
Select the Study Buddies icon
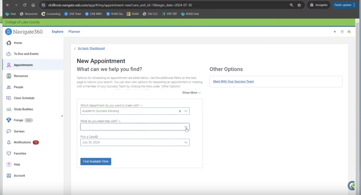click(x=9, y=109)
